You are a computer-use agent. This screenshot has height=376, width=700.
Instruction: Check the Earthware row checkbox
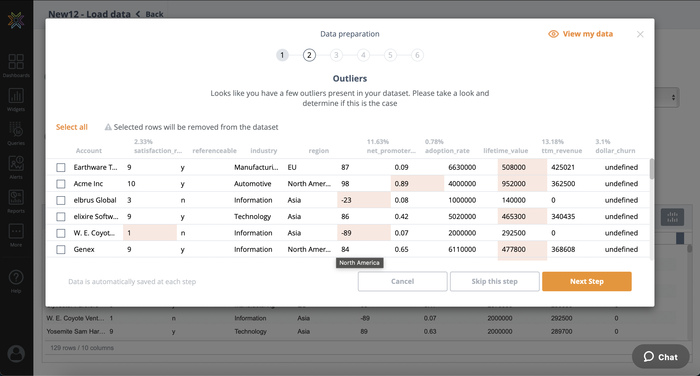coord(61,167)
